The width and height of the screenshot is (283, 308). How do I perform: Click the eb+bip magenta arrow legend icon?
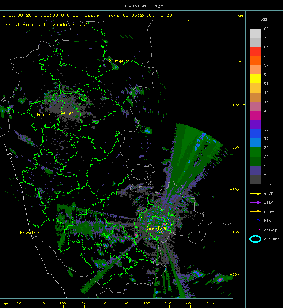pyautogui.click(x=255, y=230)
